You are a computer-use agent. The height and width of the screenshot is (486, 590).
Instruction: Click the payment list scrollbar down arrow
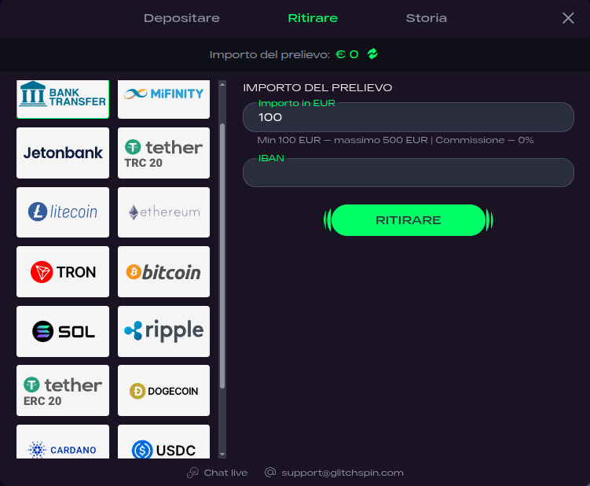(x=222, y=454)
